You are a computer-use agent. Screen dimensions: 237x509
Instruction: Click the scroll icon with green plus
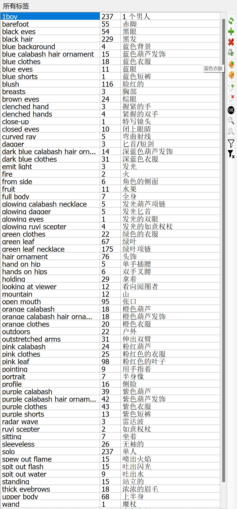click(231, 87)
